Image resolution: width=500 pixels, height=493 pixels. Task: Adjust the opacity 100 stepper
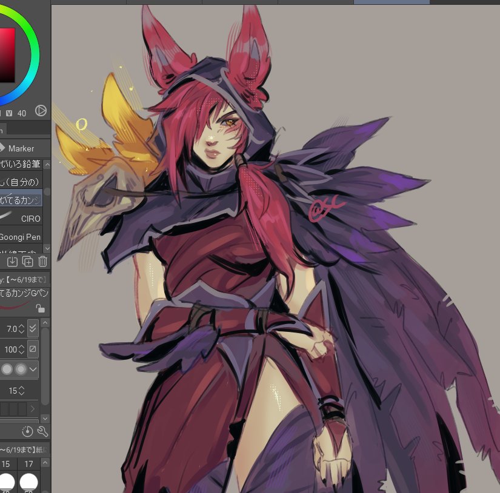pyautogui.click(x=21, y=349)
